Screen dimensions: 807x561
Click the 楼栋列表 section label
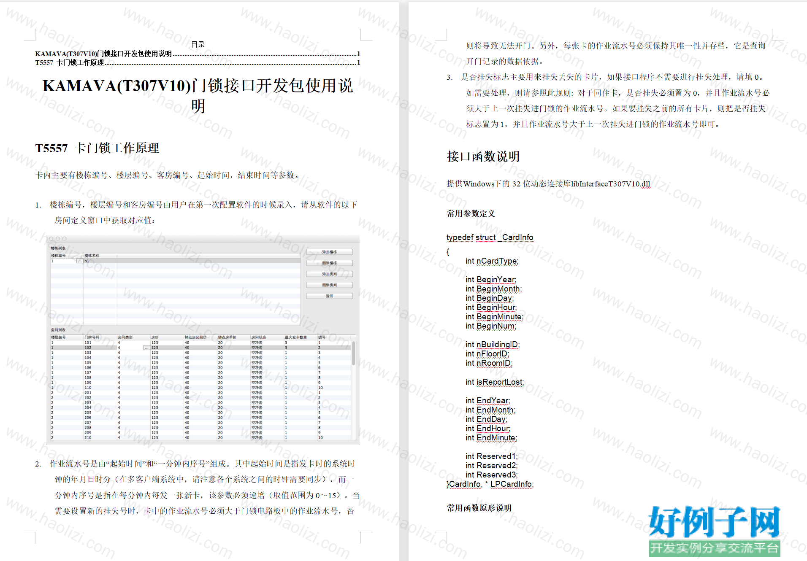[x=58, y=248]
